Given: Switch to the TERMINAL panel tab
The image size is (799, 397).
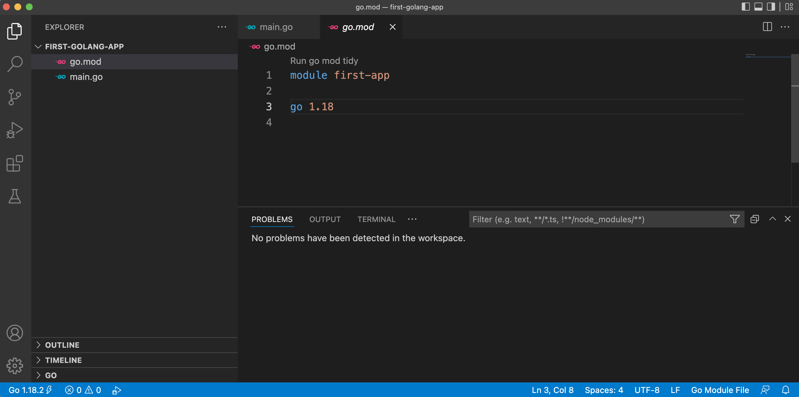Looking at the screenshot, I should pos(376,219).
